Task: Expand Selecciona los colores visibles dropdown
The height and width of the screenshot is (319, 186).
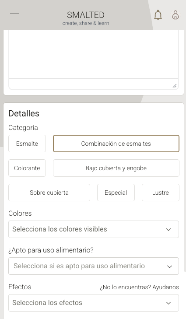Action: pos(94,229)
